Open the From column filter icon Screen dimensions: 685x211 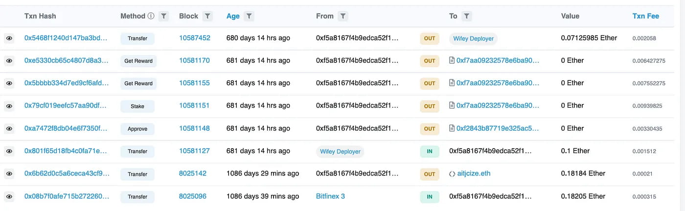click(343, 16)
